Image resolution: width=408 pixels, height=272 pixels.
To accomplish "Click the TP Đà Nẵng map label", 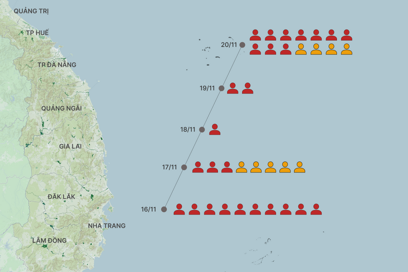I will point(57,65).
